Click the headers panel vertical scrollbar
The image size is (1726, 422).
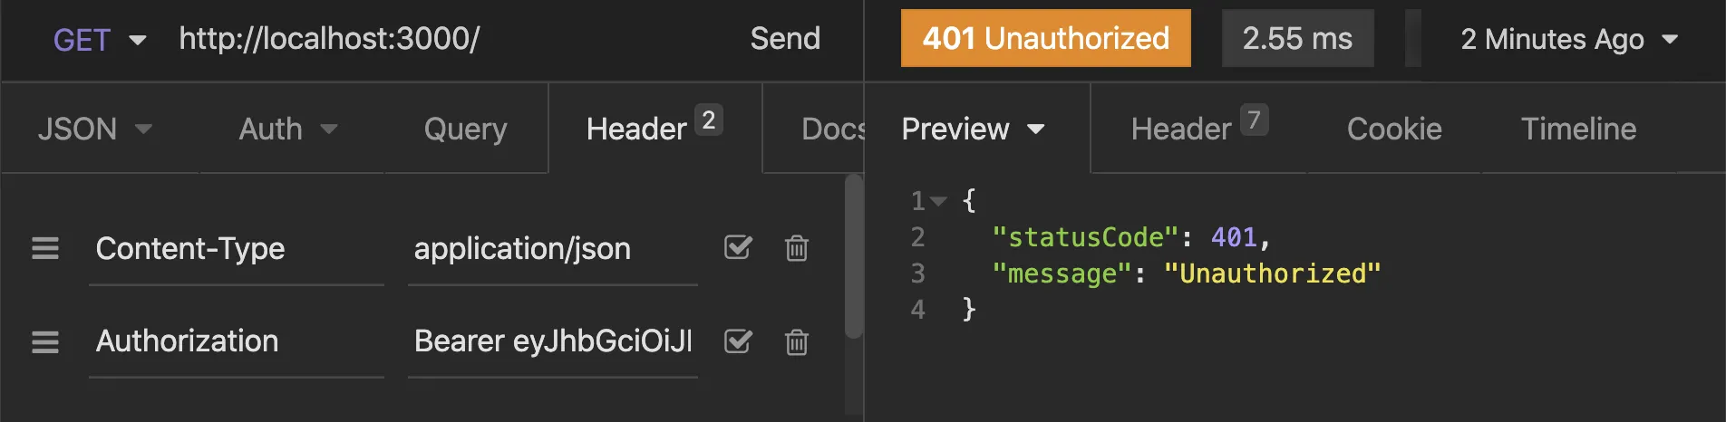[853, 258]
